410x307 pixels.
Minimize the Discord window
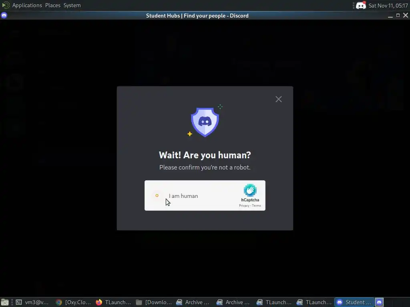pos(390,16)
